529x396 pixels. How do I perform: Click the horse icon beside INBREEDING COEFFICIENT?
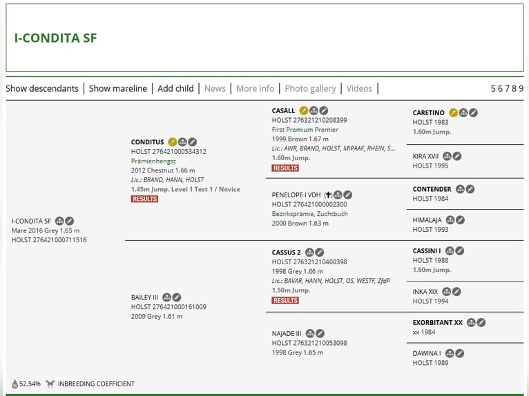pos(50,384)
